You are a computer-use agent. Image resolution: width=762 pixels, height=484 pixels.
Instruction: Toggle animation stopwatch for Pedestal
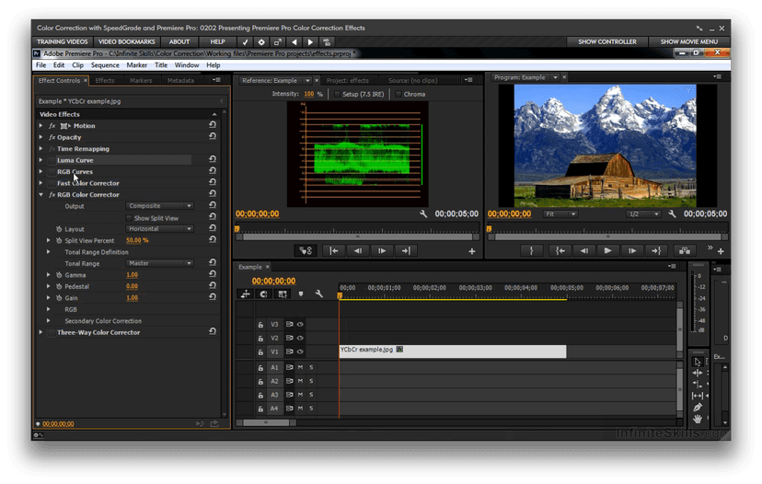59,287
